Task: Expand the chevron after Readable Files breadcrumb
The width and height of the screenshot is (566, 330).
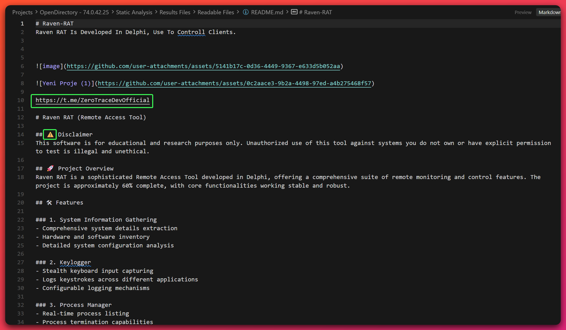Action: click(x=237, y=12)
